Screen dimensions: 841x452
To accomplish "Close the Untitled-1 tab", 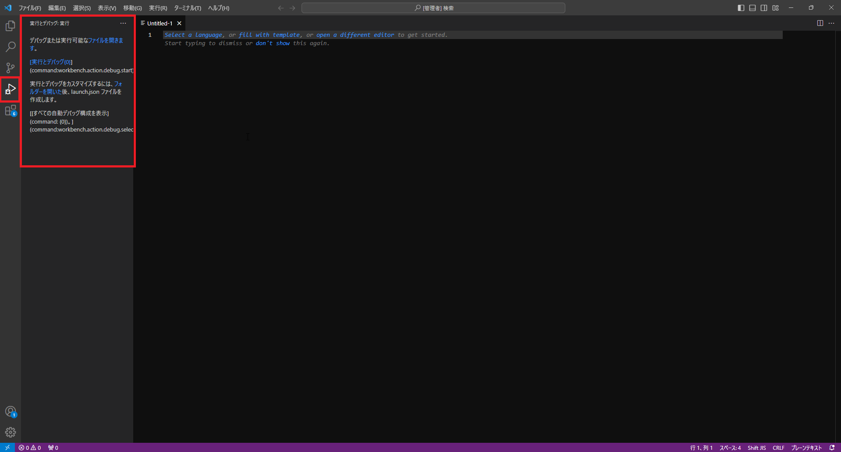I will pyautogui.click(x=179, y=23).
